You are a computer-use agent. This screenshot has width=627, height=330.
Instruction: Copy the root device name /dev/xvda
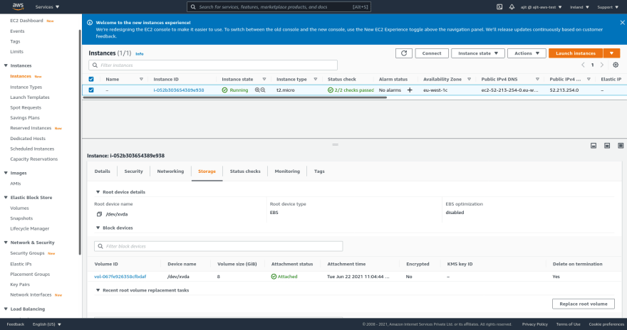[x=99, y=214]
